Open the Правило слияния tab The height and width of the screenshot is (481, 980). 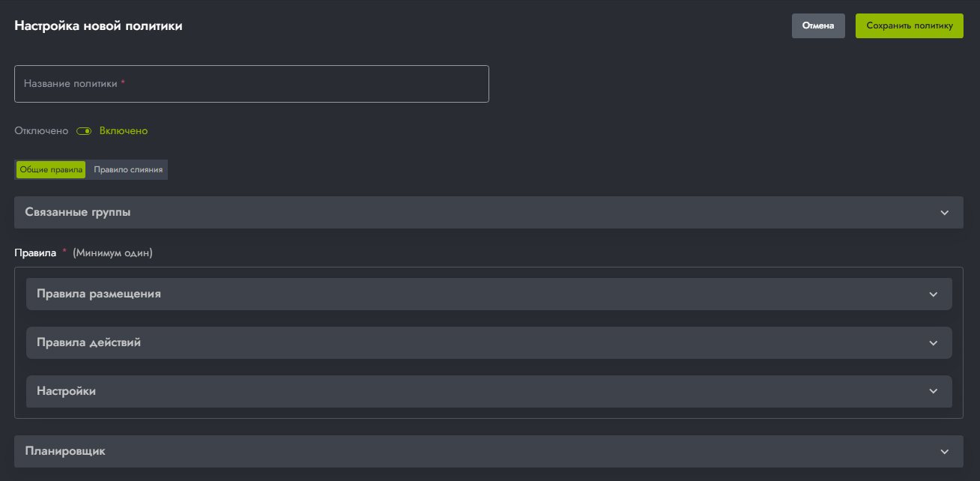click(x=128, y=170)
